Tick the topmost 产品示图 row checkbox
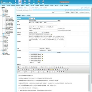Screen dimensions: 92x92 pyautogui.click(x=30, y=54)
